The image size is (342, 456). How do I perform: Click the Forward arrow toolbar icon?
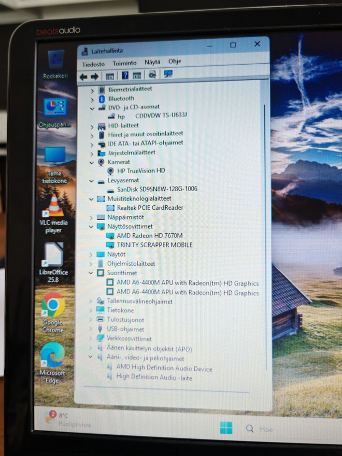point(94,77)
